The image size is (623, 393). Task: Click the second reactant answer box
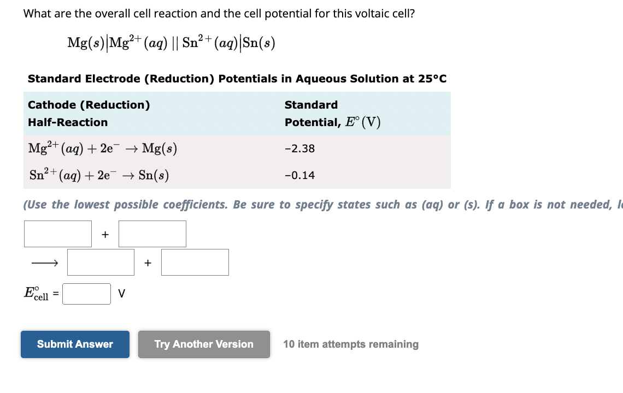coord(152,234)
